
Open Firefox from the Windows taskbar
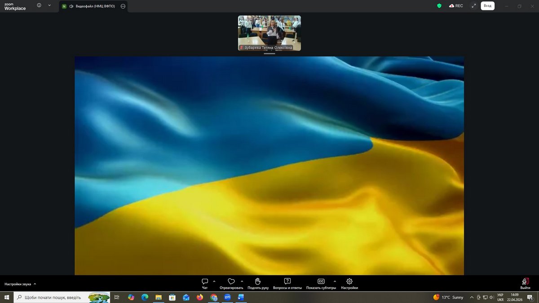[x=200, y=297]
